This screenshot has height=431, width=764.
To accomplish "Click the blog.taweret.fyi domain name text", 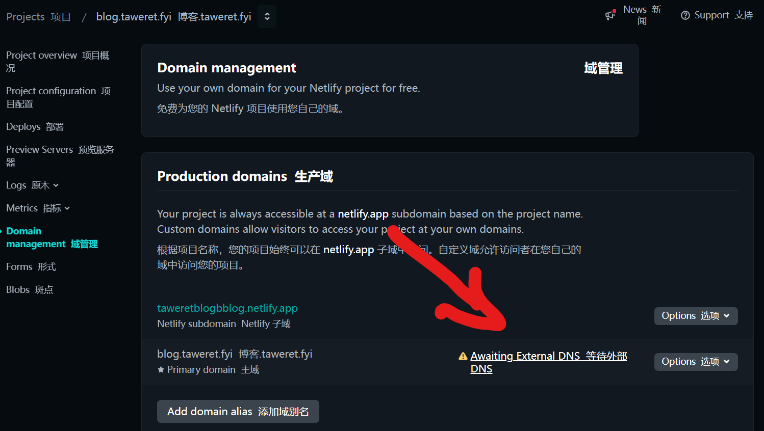I will coord(235,354).
